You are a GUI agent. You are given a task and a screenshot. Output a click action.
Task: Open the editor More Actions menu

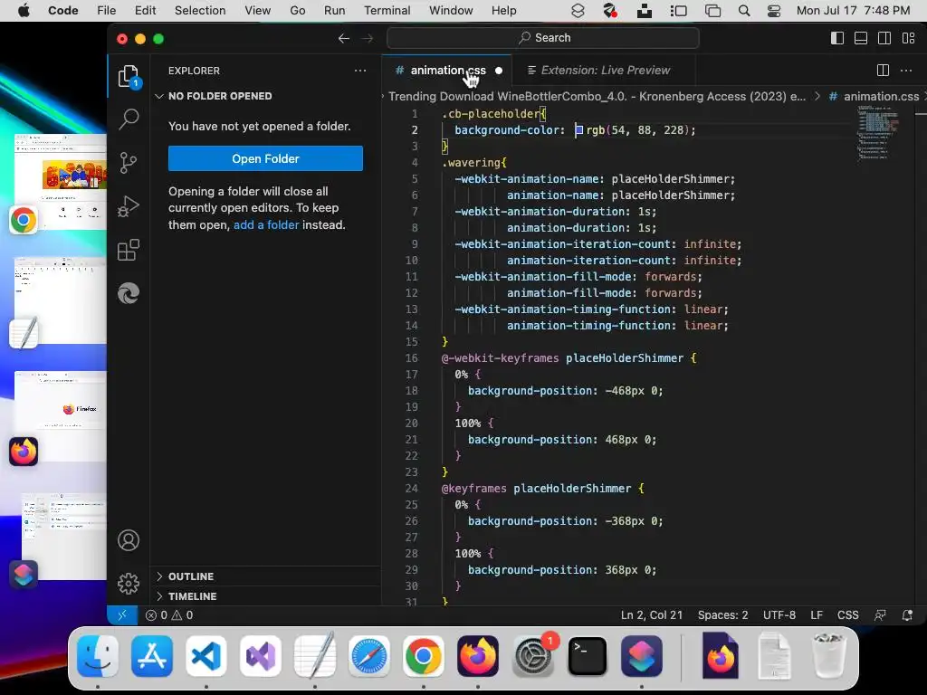point(906,71)
